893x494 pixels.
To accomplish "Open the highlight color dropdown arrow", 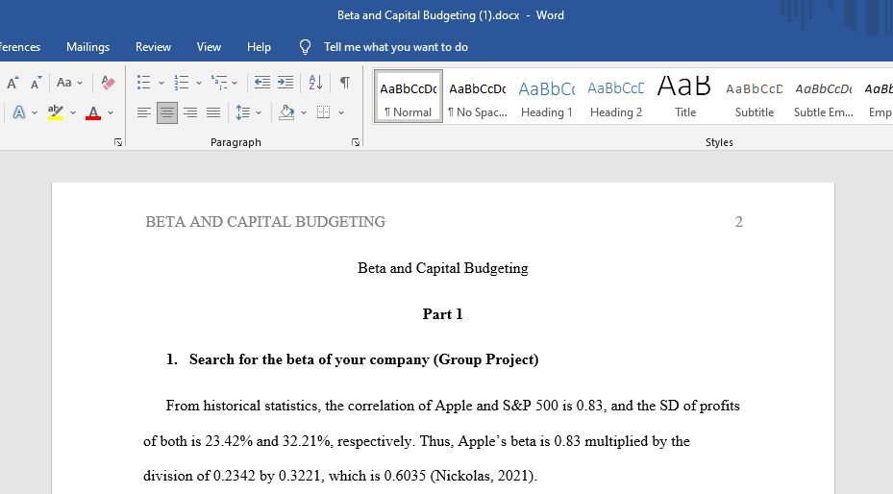I will (x=73, y=112).
